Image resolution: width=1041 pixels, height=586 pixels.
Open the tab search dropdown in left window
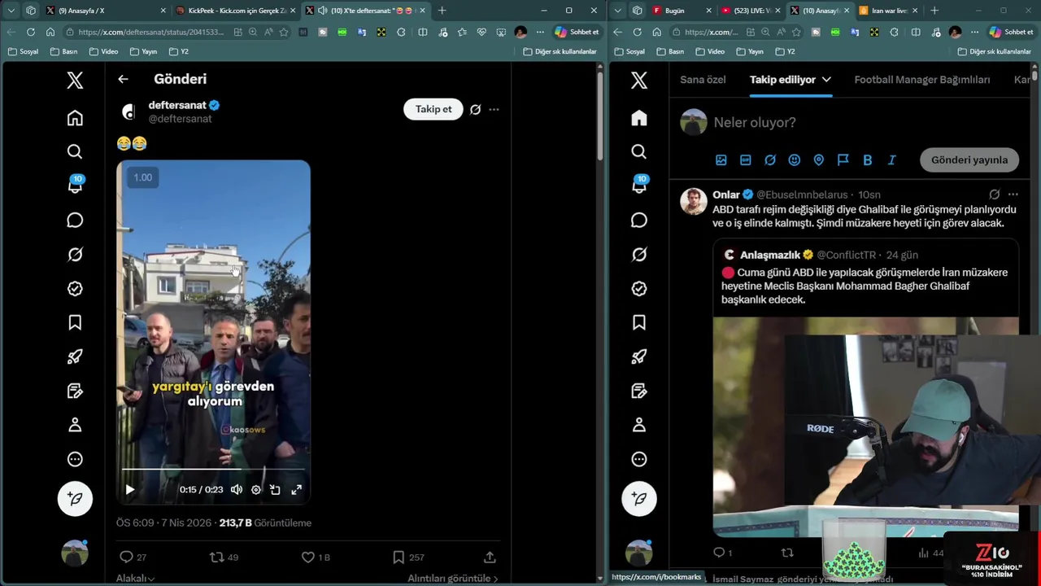(x=11, y=11)
